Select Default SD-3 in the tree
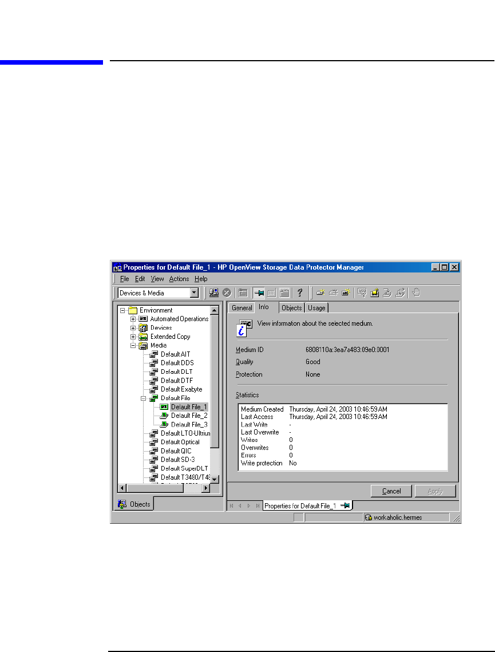This screenshot has height=652, width=495. 177,460
